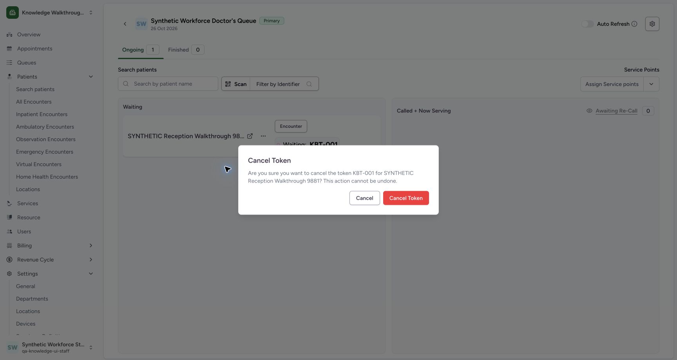Click the Settings gear icon in sidebar
This screenshot has width=677, height=360.
coord(9,274)
